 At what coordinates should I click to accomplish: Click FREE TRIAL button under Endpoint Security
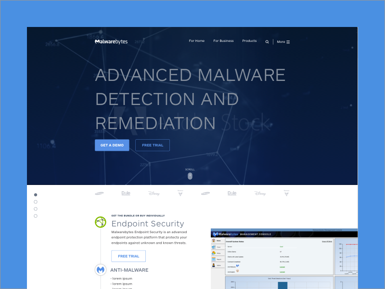(x=128, y=256)
